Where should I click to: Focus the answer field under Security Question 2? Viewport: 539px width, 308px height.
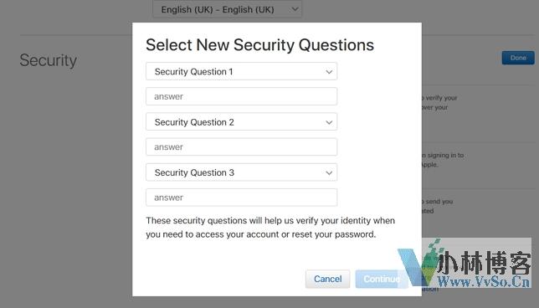pos(241,147)
